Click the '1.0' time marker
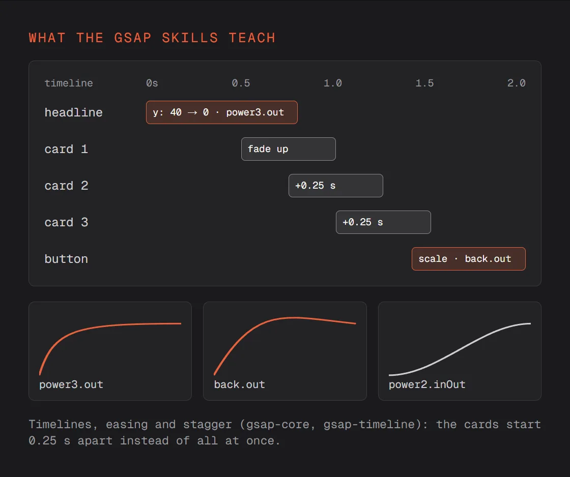The width and height of the screenshot is (570, 477). tap(333, 83)
